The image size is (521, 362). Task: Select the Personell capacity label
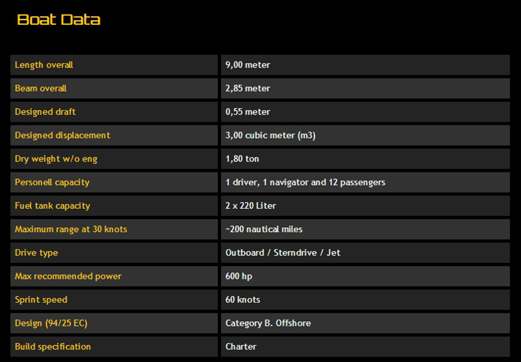[x=52, y=183]
